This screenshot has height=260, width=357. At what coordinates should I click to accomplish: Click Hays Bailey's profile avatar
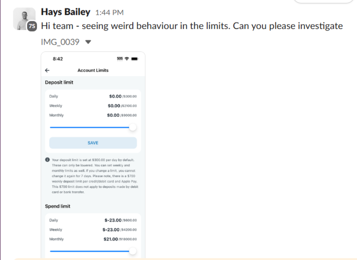coord(24,19)
